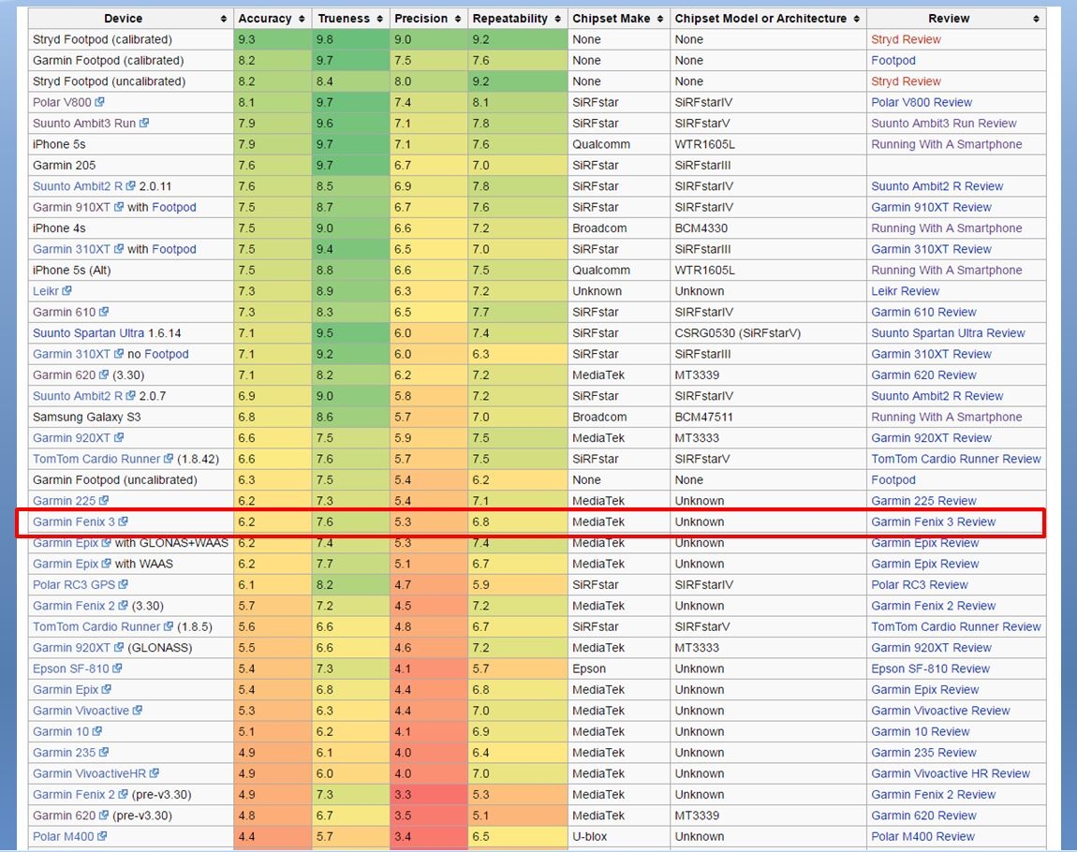This screenshot has width=1077, height=852.
Task: Select Accuracy value 4.4 cell
Action: pyautogui.click(x=273, y=836)
